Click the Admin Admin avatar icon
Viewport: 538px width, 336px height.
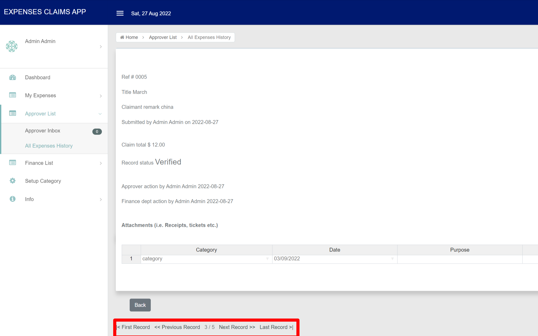tap(12, 46)
